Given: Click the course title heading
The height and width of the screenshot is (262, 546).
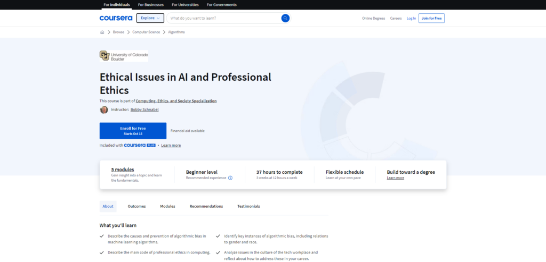Looking at the screenshot, I should click(x=185, y=83).
